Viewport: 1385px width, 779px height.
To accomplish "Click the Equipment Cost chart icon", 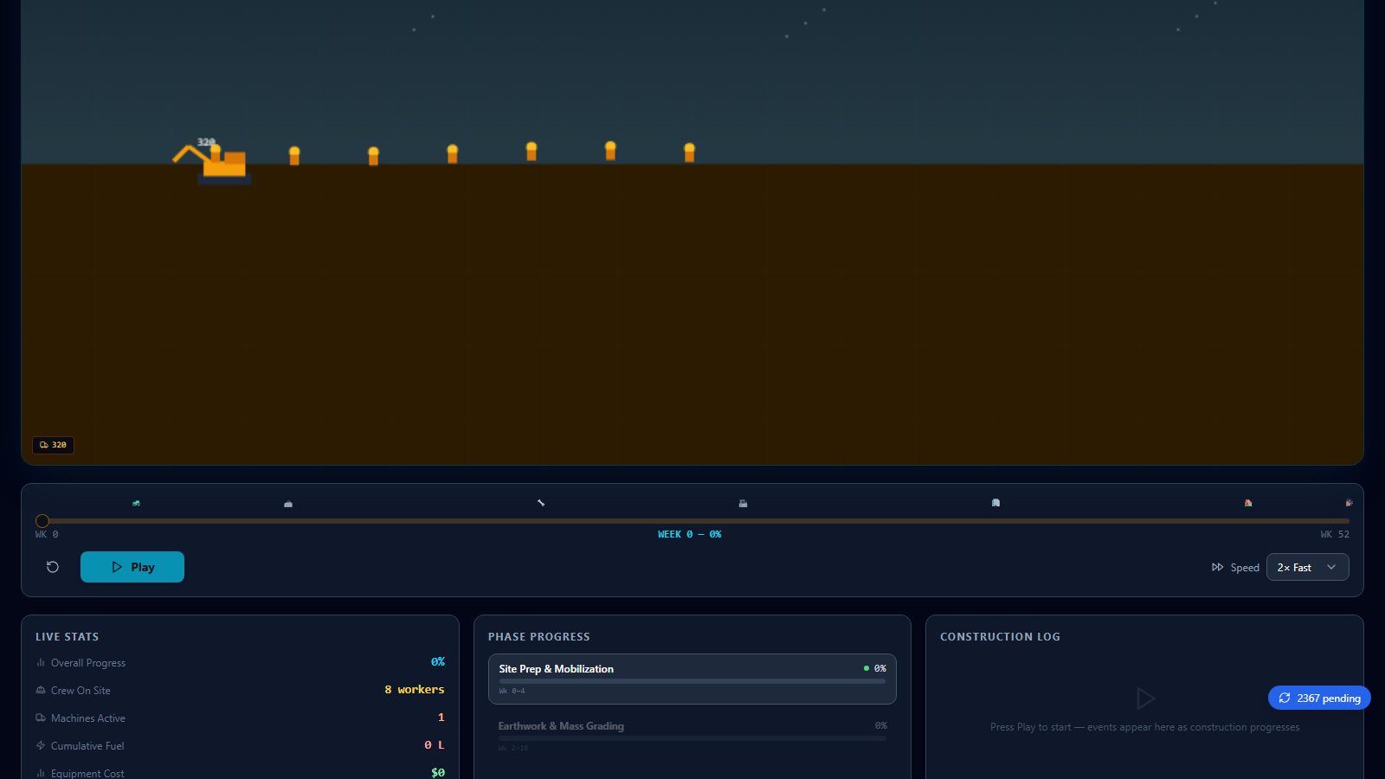I will (41, 773).
